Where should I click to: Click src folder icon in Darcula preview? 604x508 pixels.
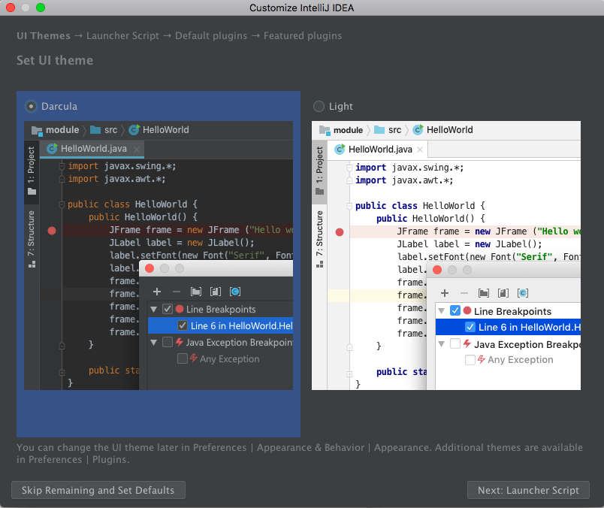95,130
